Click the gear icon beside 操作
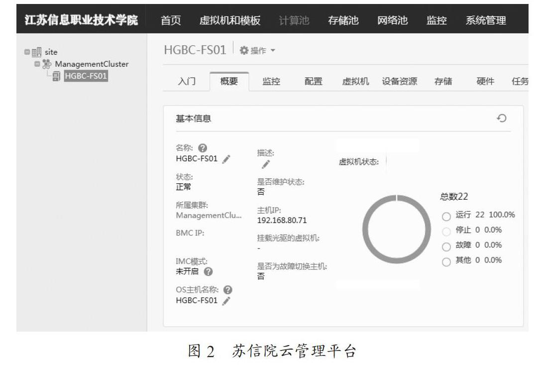Screen dimensions: 540x365 pyautogui.click(x=244, y=50)
